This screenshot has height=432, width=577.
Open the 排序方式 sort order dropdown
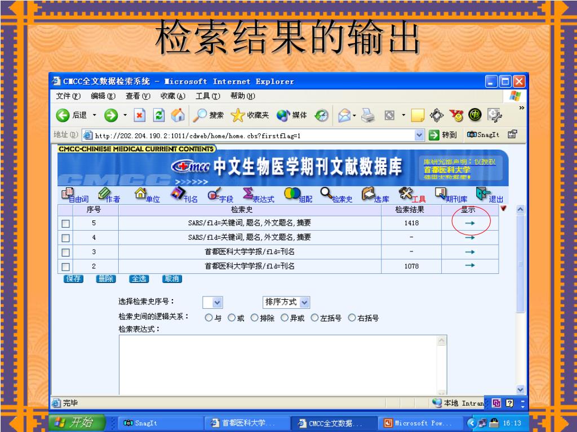coord(286,302)
